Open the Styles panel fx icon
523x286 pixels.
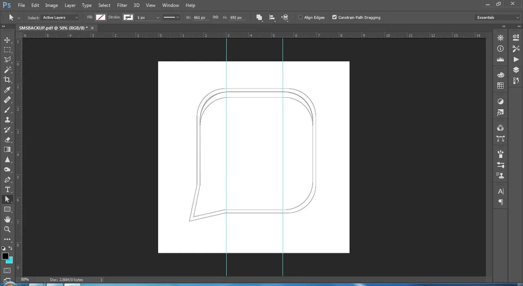click(x=501, y=113)
